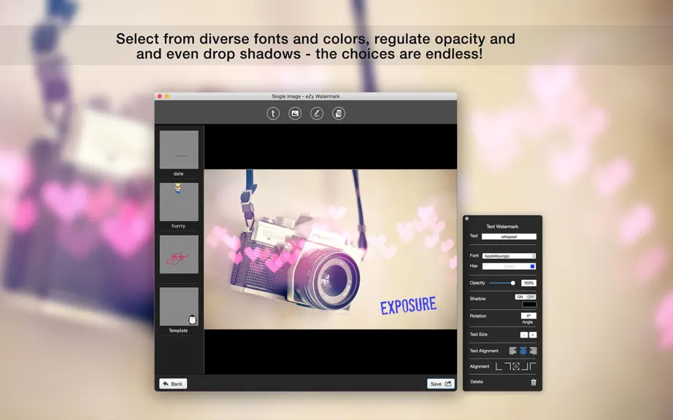Add a QR code watermark from the toolbar
Viewport: 673px width, 420px height.
[x=339, y=114]
